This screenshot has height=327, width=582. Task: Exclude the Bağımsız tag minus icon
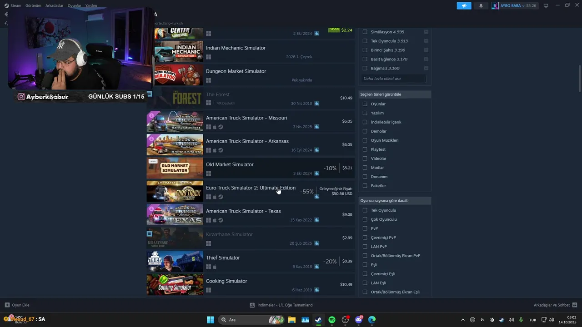click(x=426, y=68)
